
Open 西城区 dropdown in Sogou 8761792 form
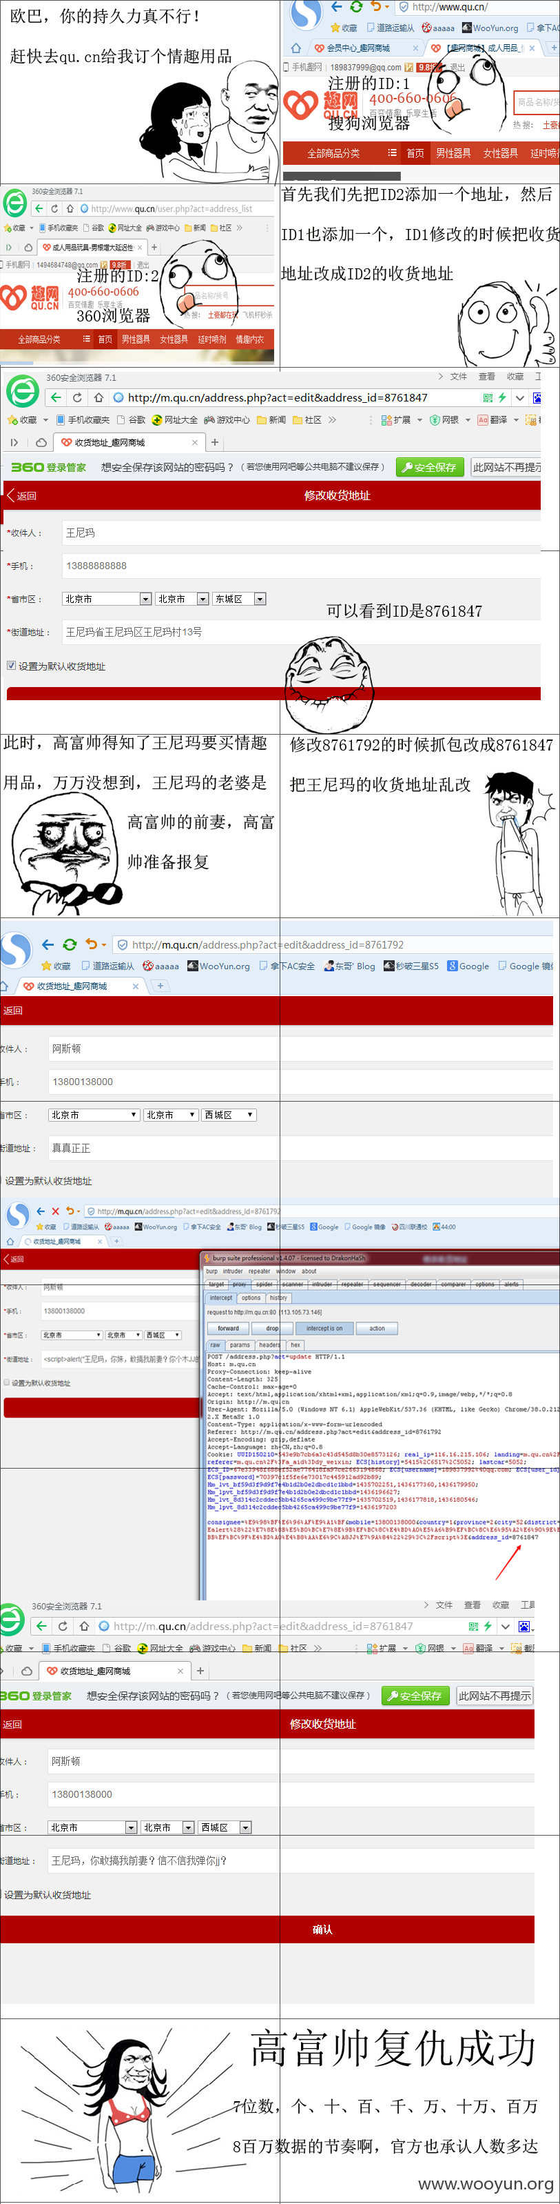229,1115
